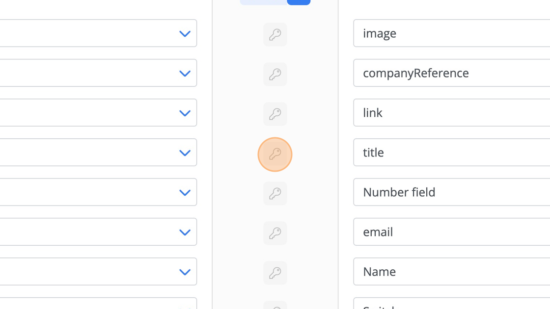Focus the Name input field

(x=452, y=272)
